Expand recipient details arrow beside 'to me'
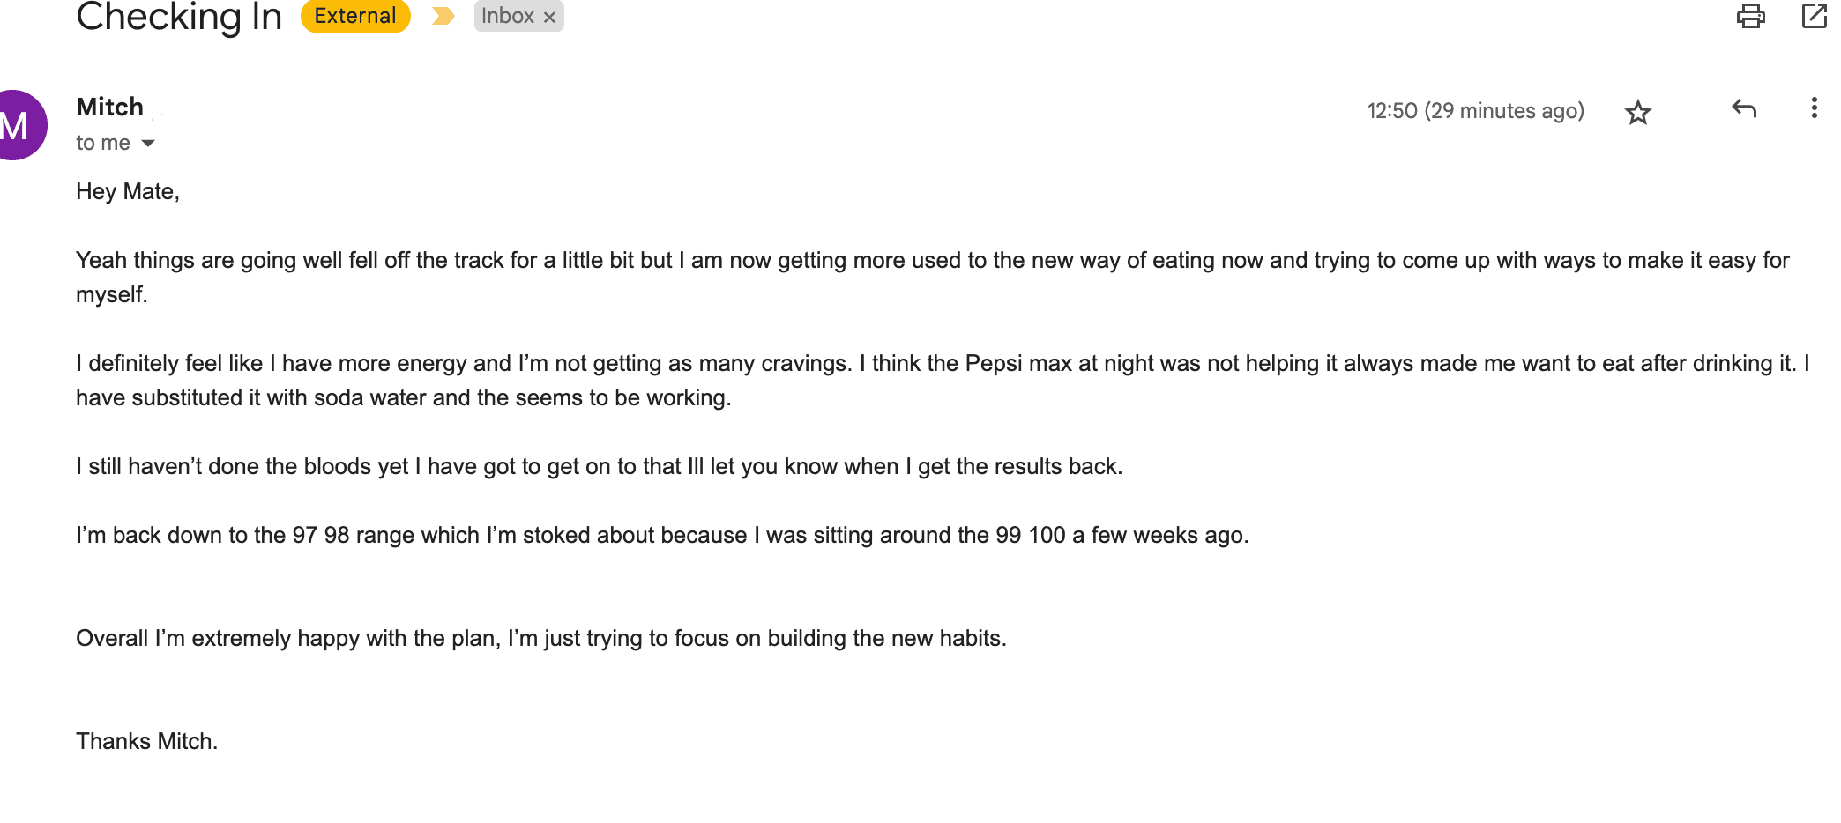1841x823 pixels. point(148,143)
